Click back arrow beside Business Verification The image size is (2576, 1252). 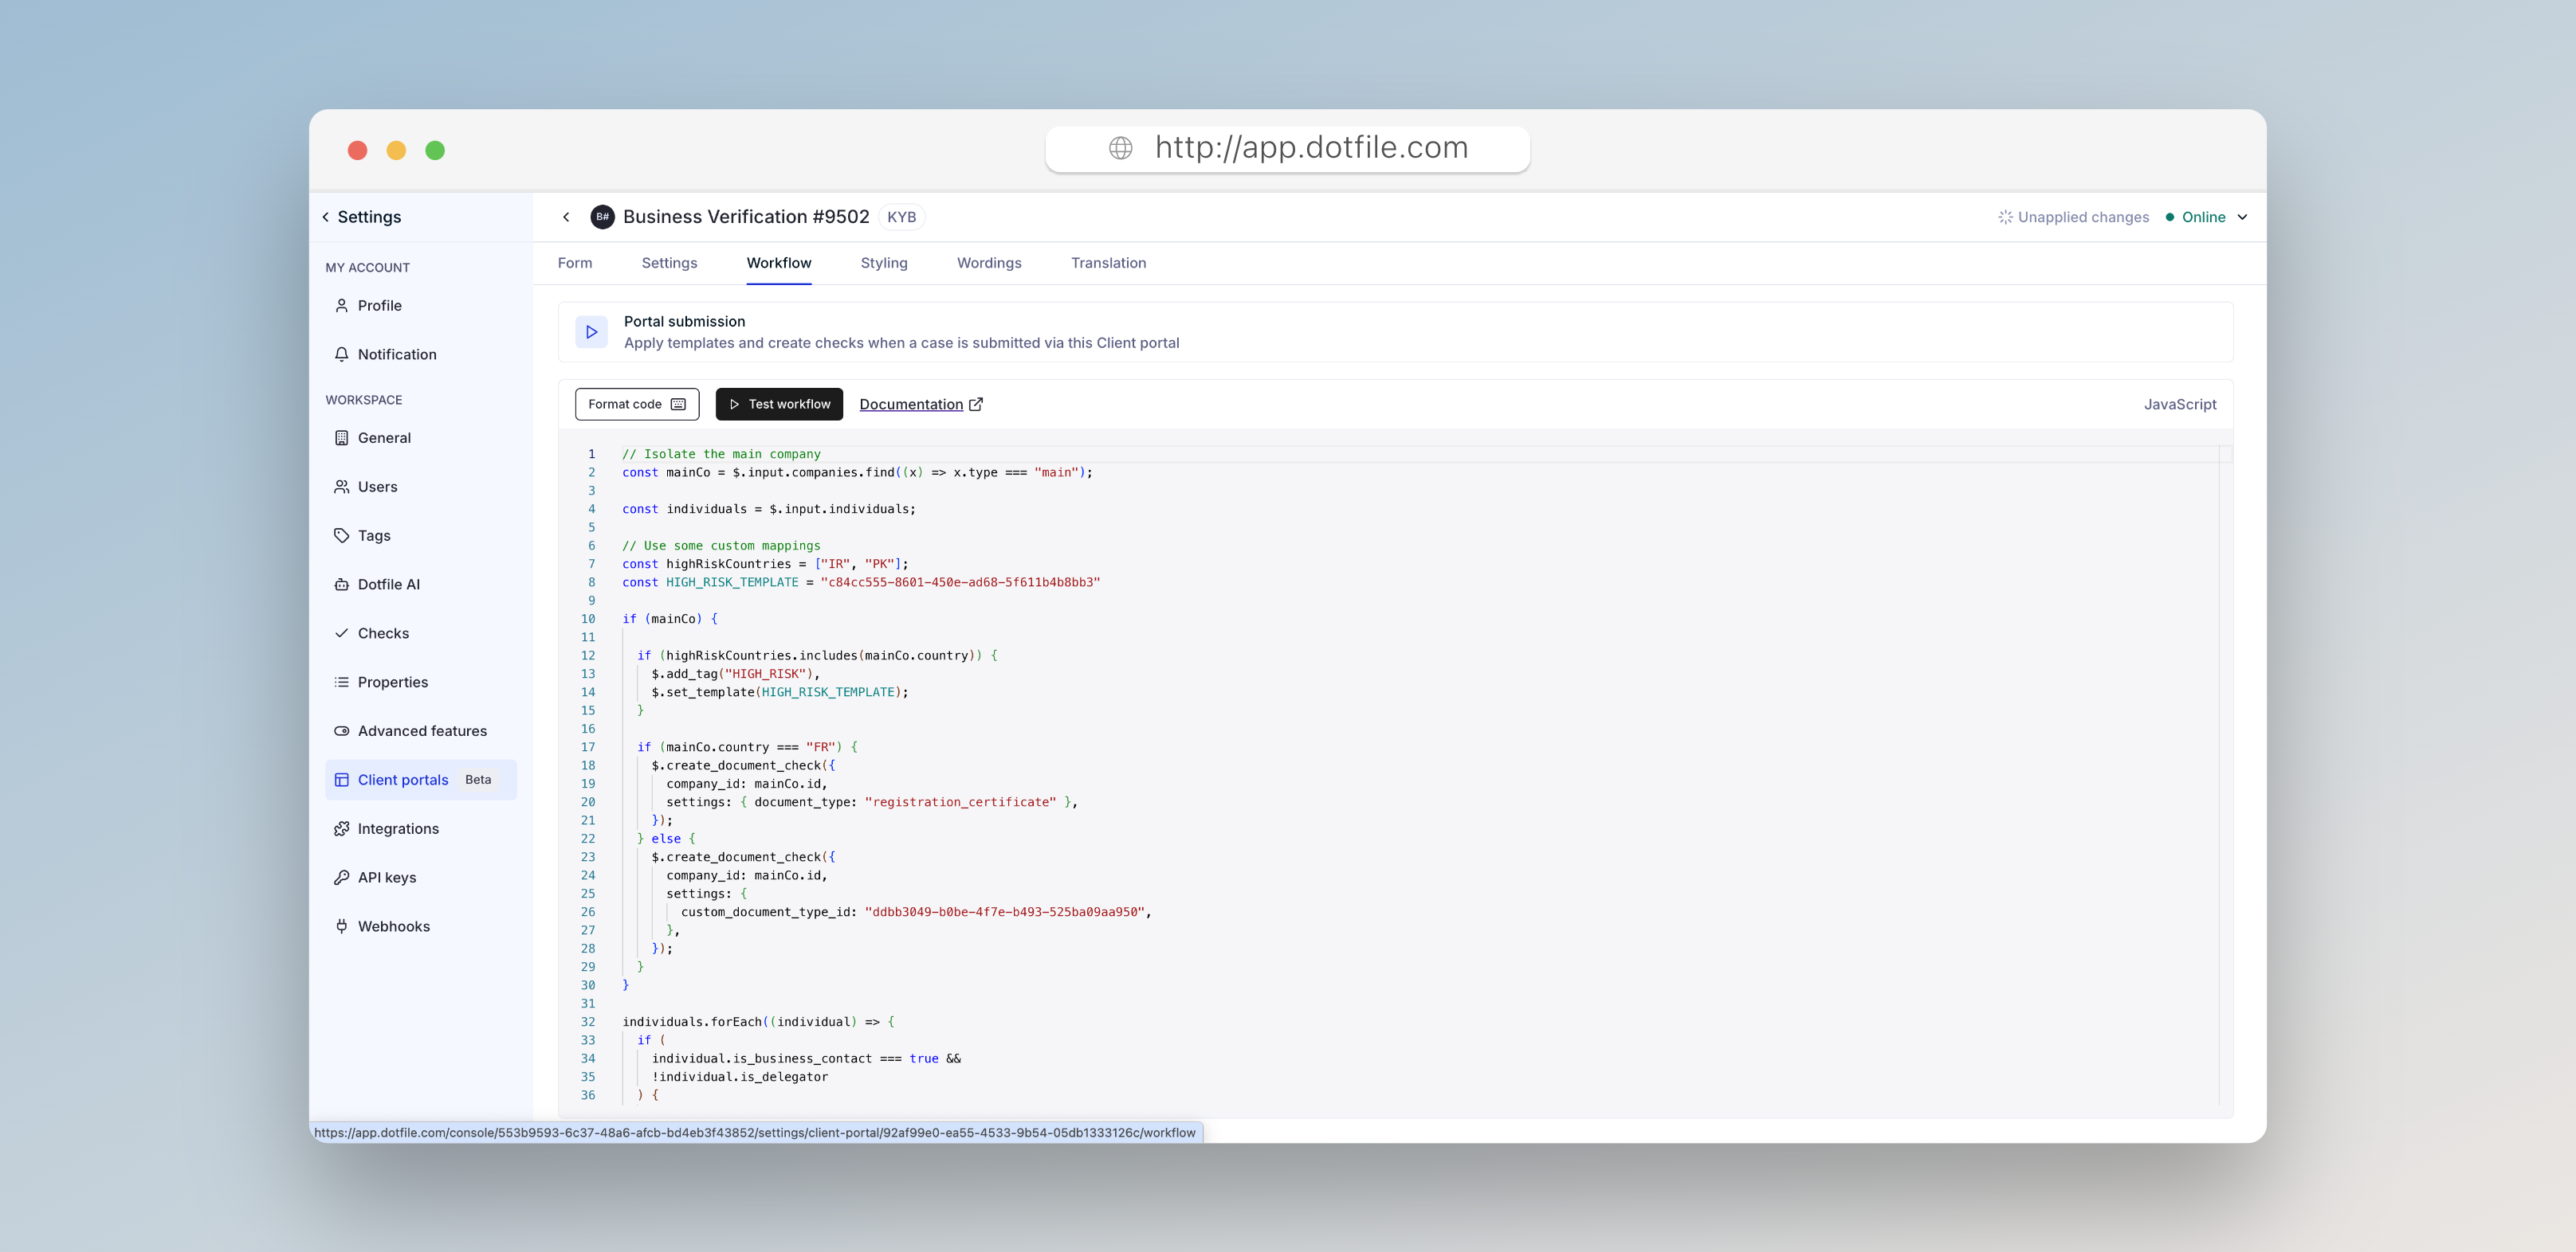pyautogui.click(x=566, y=217)
